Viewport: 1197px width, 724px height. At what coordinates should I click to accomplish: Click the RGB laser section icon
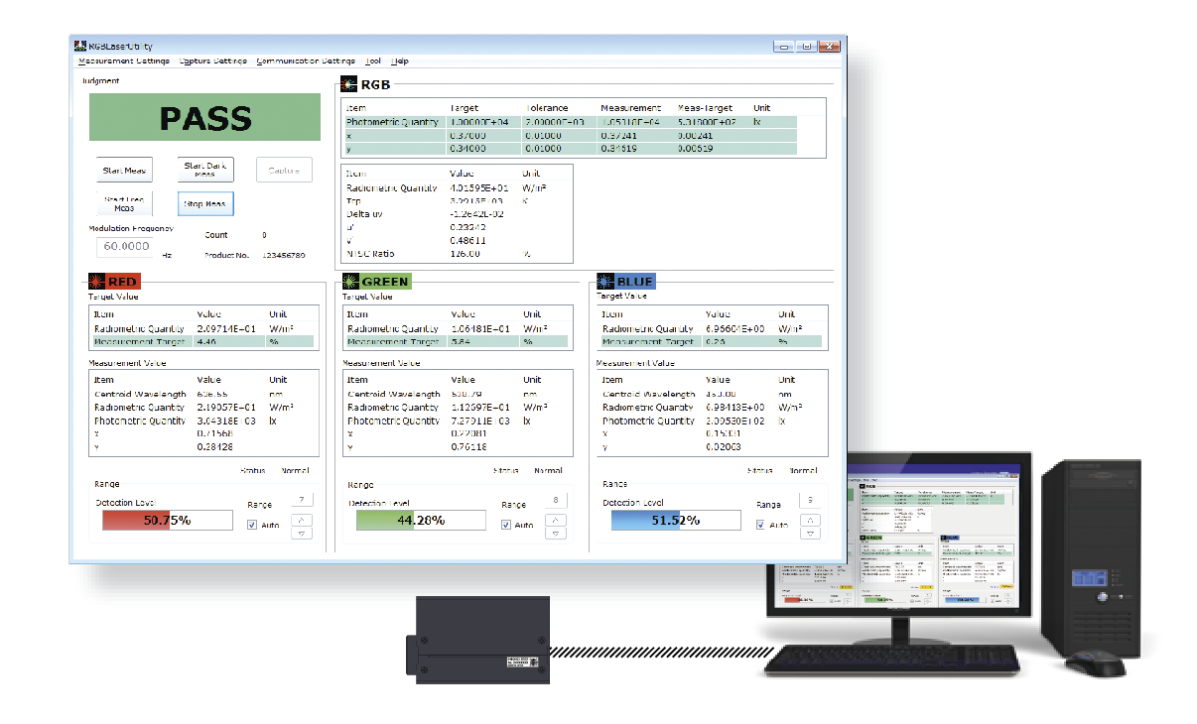point(348,84)
